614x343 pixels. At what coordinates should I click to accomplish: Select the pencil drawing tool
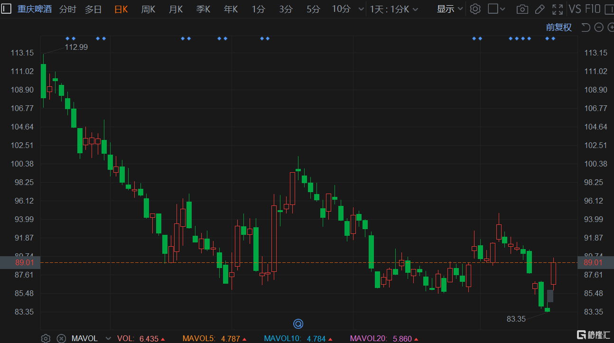(x=540, y=9)
